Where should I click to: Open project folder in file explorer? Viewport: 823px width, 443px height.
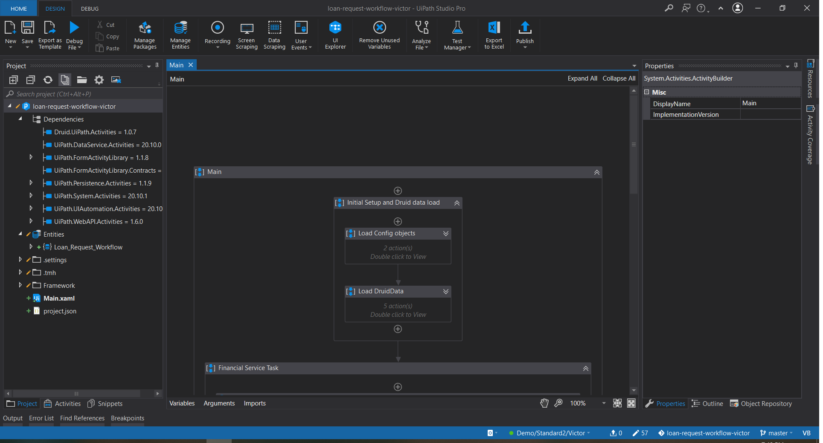pyautogui.click(x=82, y=80)
